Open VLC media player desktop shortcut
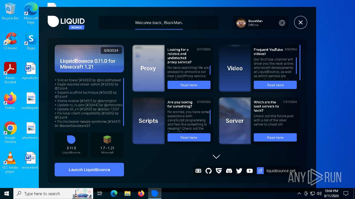Image resolution: width=355 pixels, height=199 pixels. [10, 162]
